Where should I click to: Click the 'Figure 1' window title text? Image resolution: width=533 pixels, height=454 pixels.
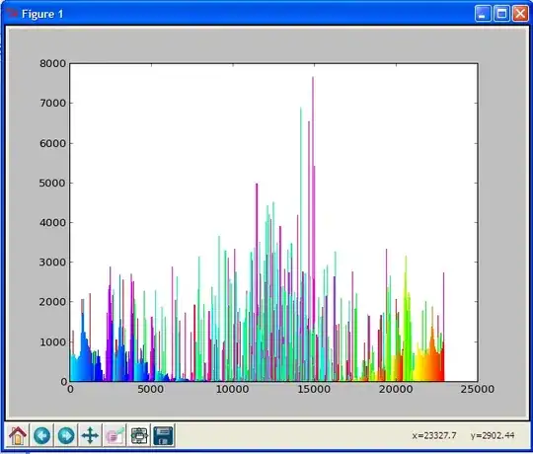[x=42, y=14]
